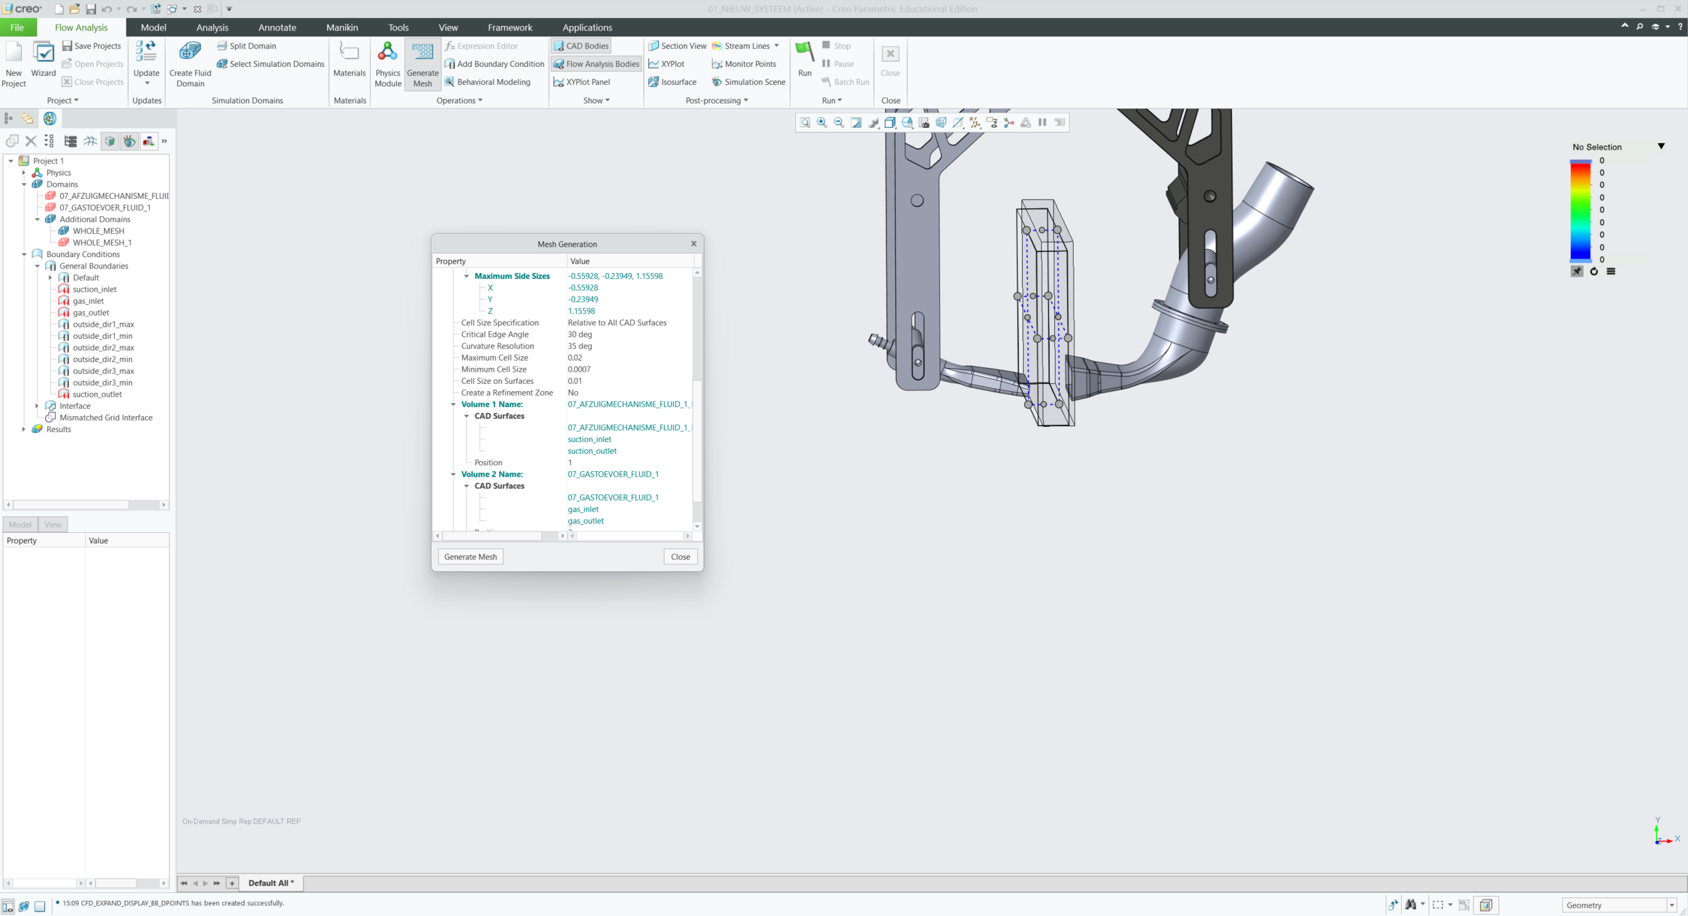Open the File menu

[x=17, y=27]
